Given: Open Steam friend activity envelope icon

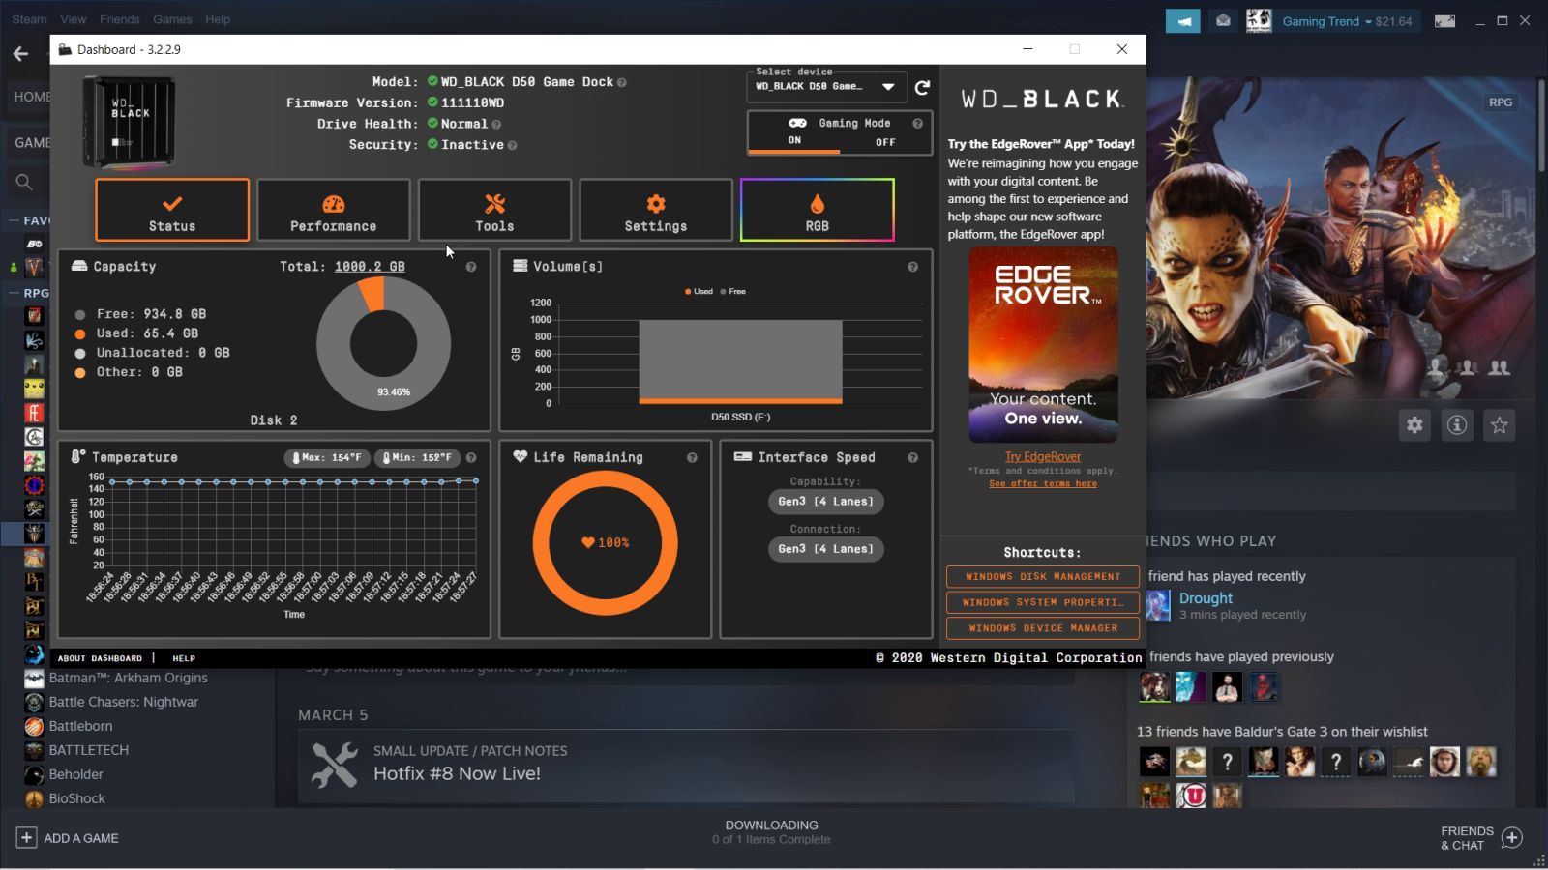Looking at the screenshot, I should (x=1223, y=21).
